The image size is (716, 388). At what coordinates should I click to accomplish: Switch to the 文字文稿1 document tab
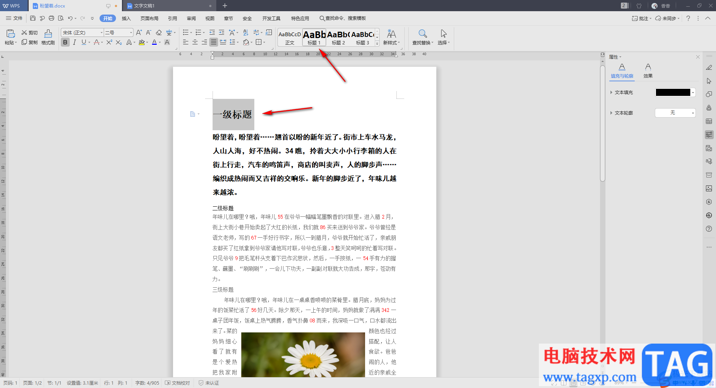point(169,6)
